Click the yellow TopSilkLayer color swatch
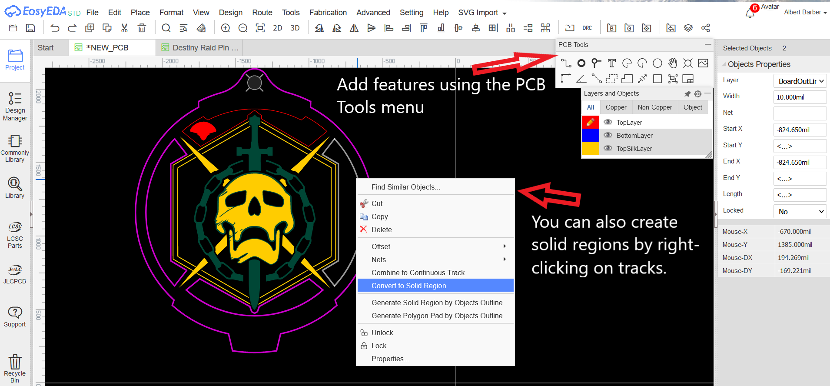830x386 pixels. coord(591,148)
